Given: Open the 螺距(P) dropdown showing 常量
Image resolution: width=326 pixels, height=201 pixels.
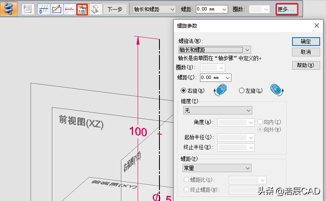Looking at the screenshot, I should click(217, 168).
